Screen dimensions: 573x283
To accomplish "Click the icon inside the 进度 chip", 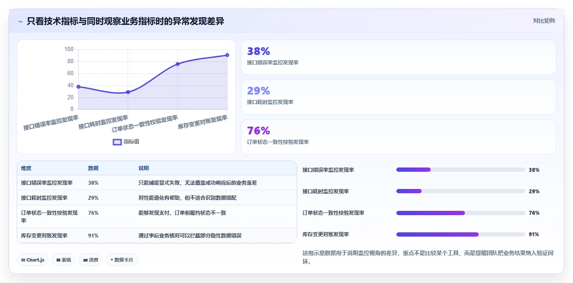I will tap(85, 260).
